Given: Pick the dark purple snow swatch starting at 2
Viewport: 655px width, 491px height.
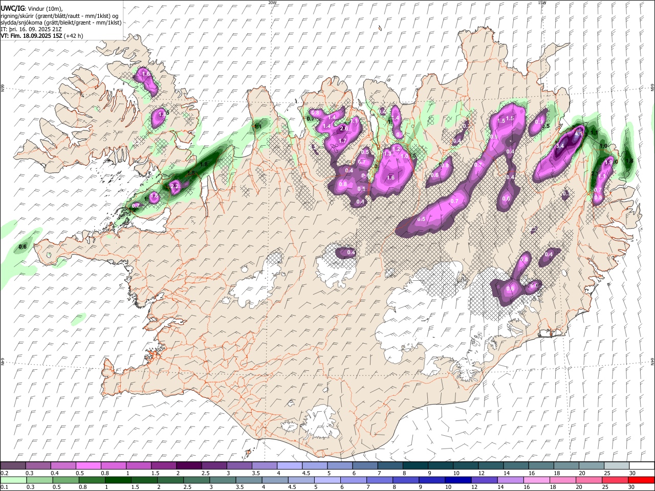Looking at the screenshot, I should (x=189, y=465).
